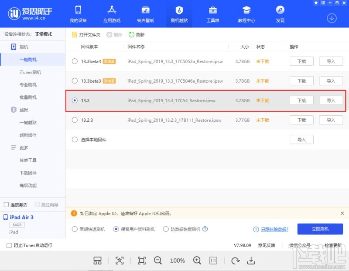
Task: Click the viewer zoom out magnifier
Action: point(158,261)
